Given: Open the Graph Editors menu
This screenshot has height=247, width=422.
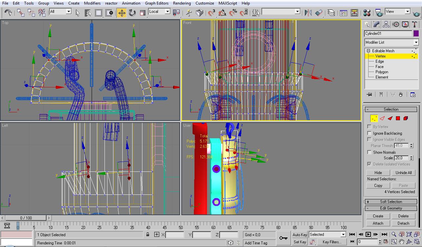Looking at the screenshot, I should click(157, 3).
